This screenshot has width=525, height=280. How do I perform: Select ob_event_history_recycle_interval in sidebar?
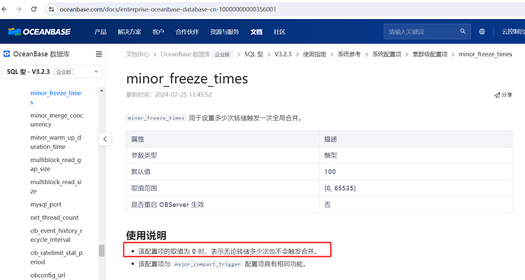(x=56, y=235)
